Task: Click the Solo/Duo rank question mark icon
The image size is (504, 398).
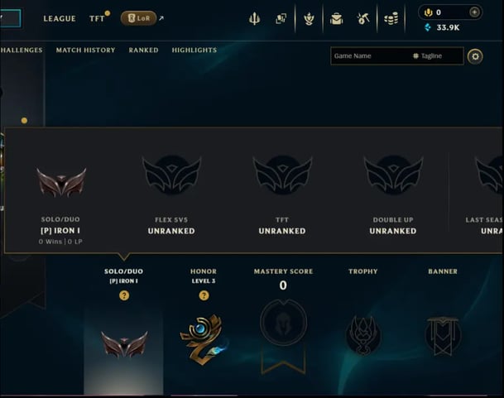Action: [x=124, y=295]
